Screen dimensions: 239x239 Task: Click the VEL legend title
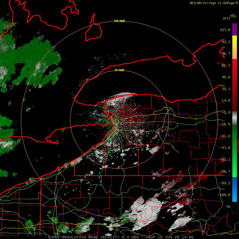click(233, 16)
